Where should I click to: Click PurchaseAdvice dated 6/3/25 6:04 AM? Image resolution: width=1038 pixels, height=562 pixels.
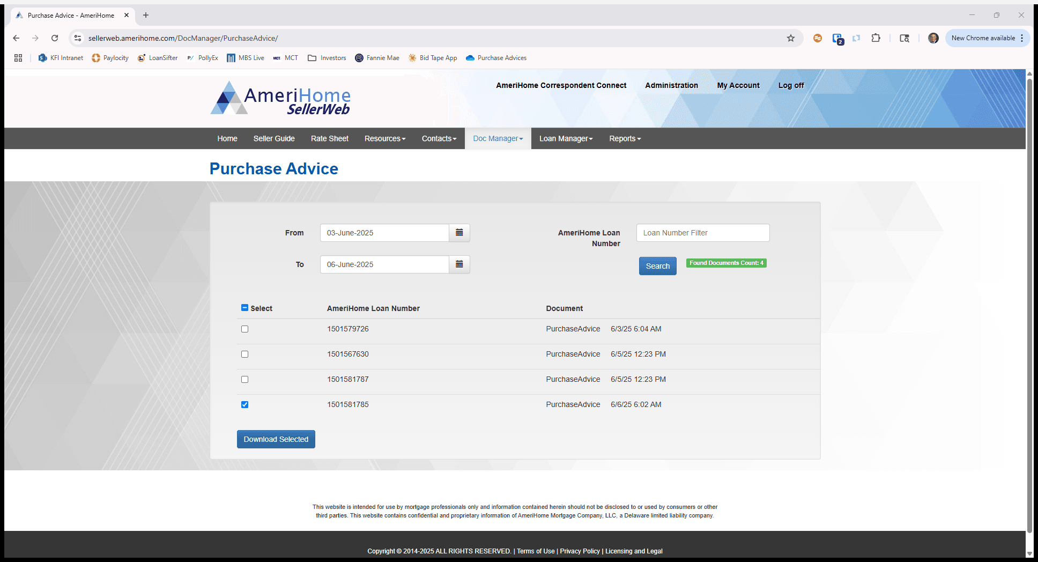604,329
